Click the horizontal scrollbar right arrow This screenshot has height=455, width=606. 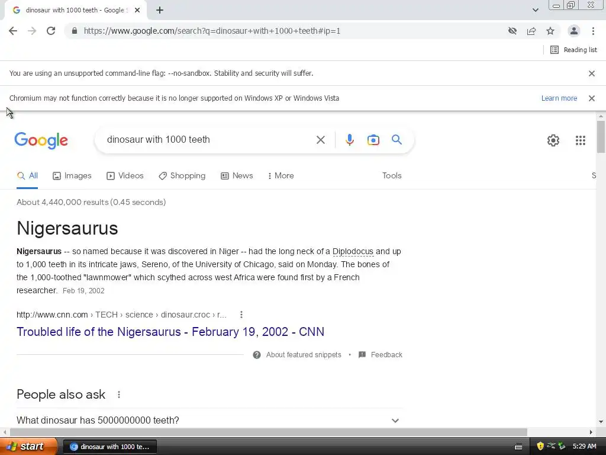click(591, 432)
